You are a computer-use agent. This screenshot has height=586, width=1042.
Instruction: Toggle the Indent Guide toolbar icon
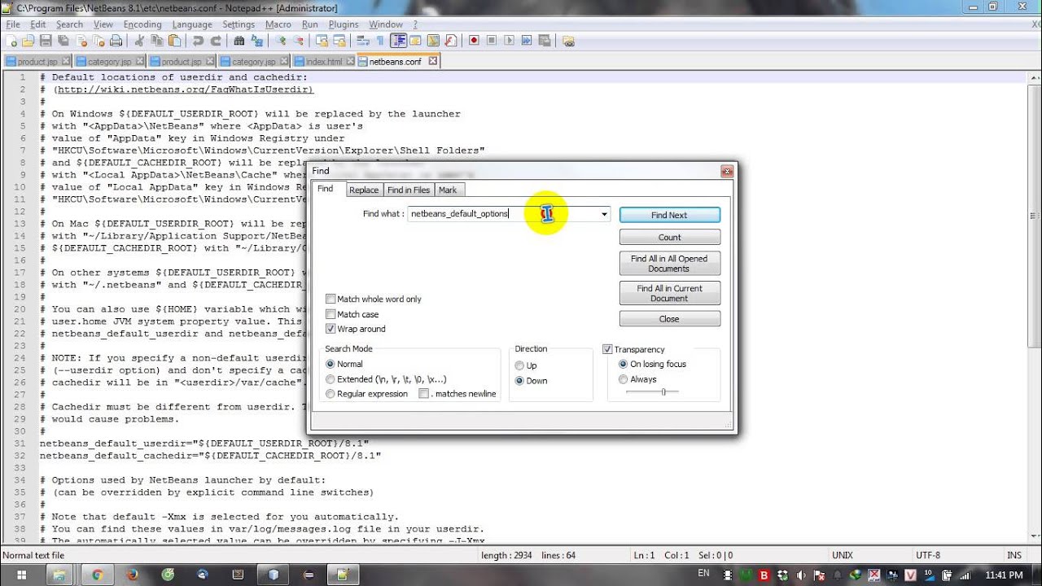coord(399,41)
